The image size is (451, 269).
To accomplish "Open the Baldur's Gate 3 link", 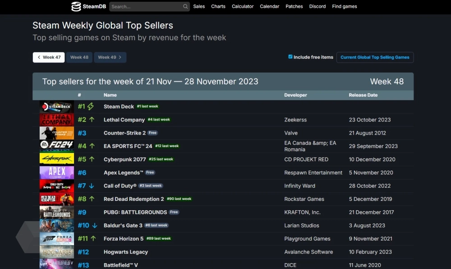I will tap(123, 225).
